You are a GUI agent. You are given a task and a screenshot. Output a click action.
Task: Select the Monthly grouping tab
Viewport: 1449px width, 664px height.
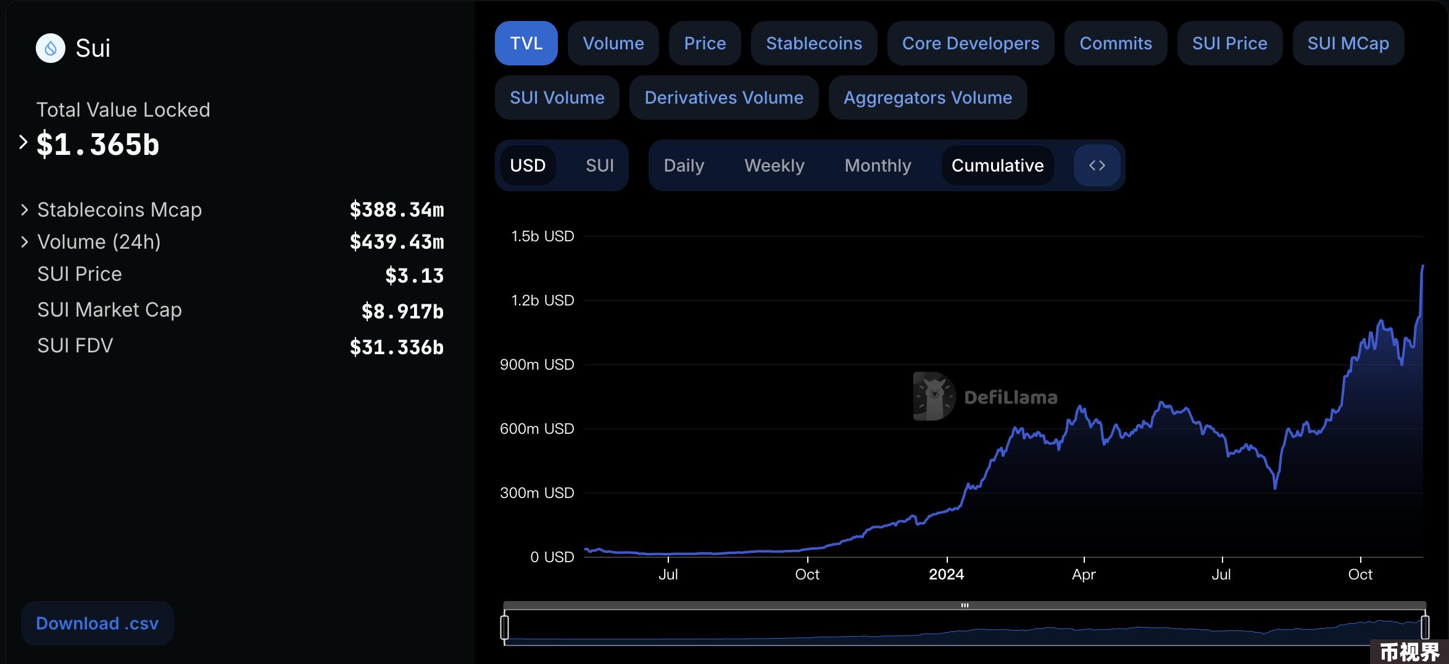point(878,165)
